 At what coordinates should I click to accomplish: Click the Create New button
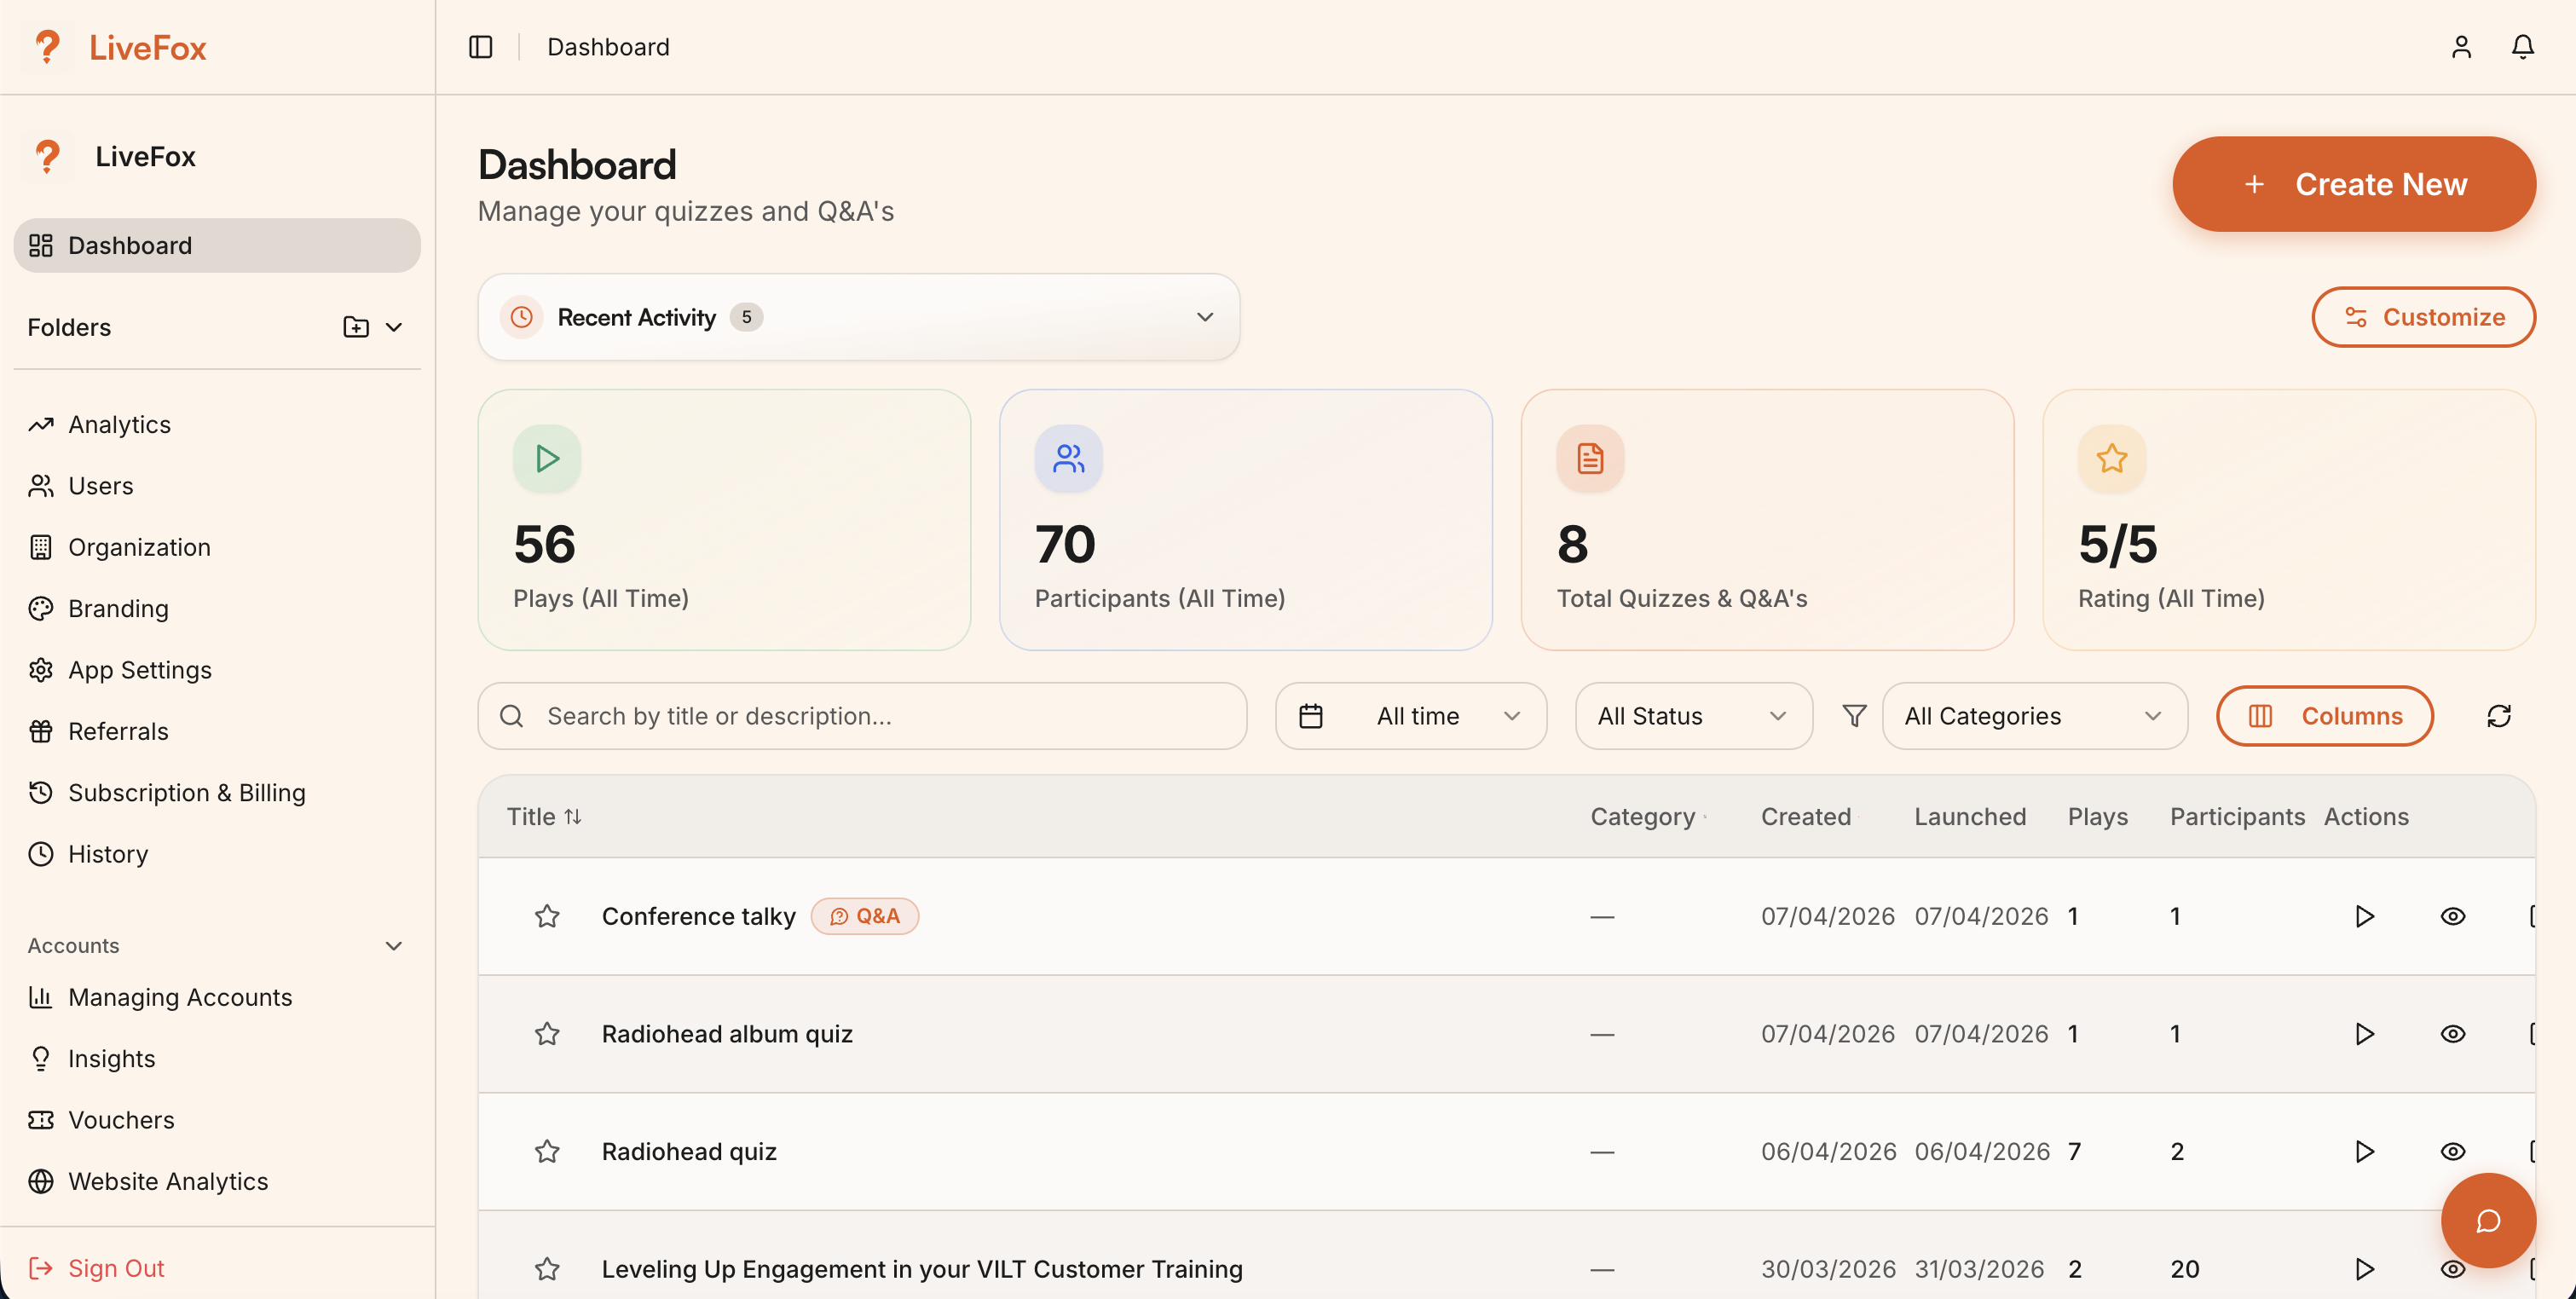coord(2353,184)
